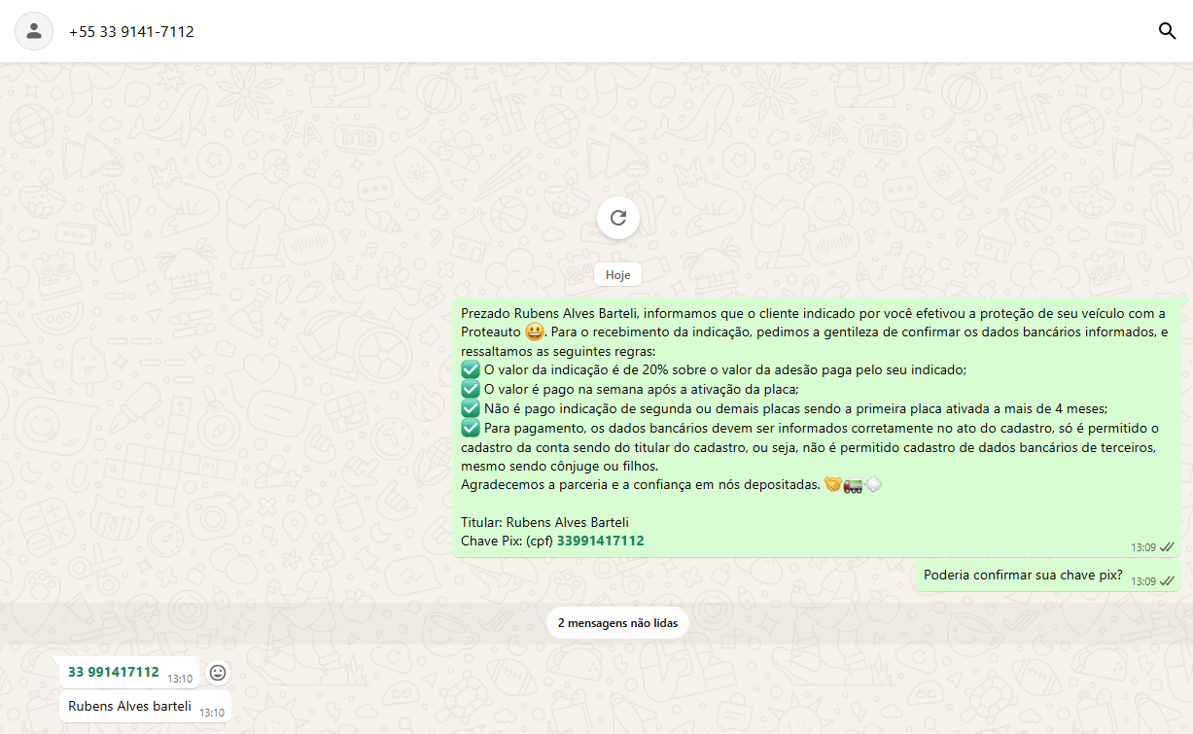1193x734 pixels.
Task: Click check mark beside "Não é pago indicação"
Action: click(x=471, y=408)
